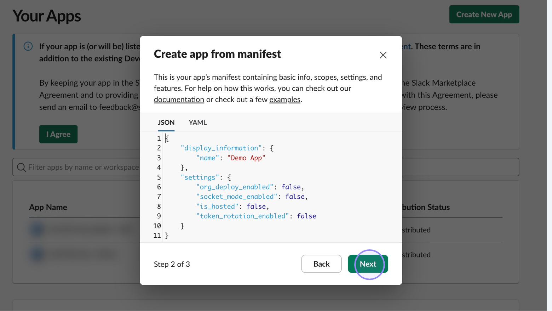Viewport: 552px width, 311px height.
Task: Place cursor on the "settings" key in the editor
Action: (200, 177)
